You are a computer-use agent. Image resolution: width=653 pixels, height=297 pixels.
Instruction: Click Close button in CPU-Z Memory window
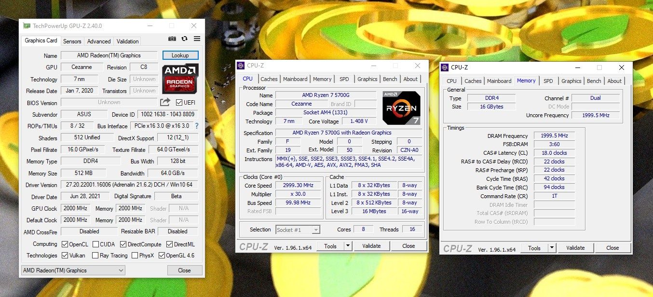pyautogui.click(x=612, y=248)
